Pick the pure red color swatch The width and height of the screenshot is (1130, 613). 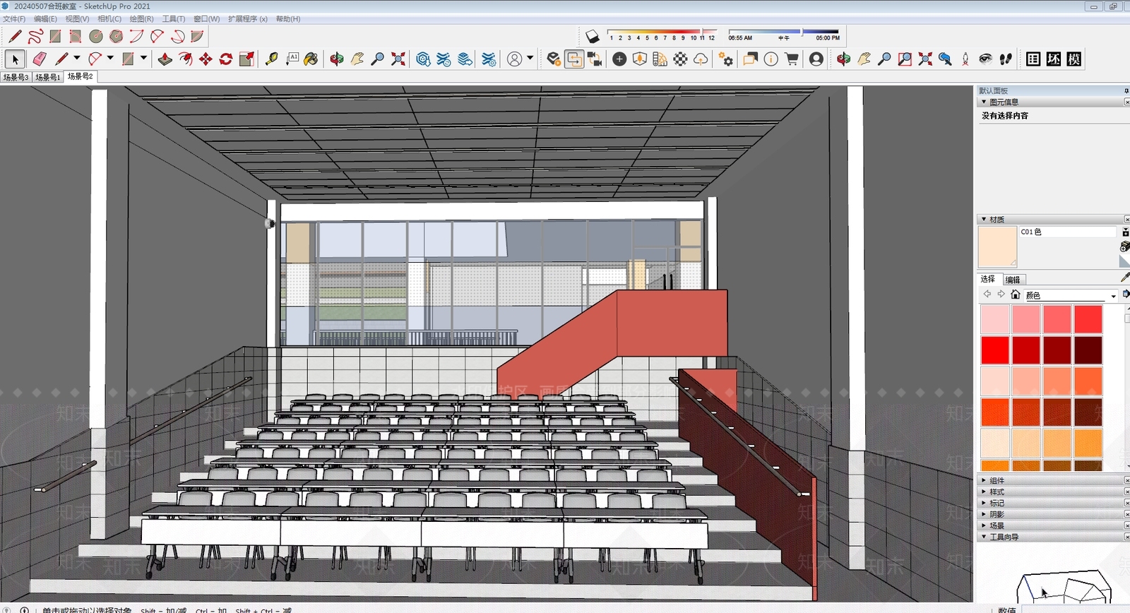coord(995,350)
